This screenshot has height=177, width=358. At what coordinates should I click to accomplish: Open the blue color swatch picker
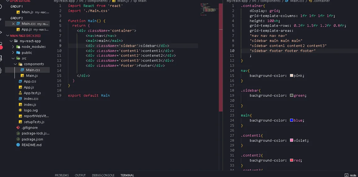coord(291,120)
